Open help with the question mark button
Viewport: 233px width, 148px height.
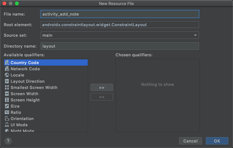(x=8, y=141)
